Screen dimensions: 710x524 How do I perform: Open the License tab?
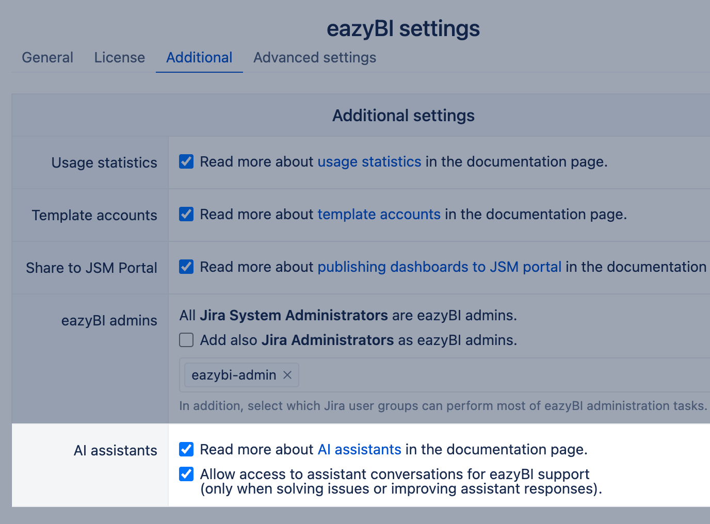(119, 57)
